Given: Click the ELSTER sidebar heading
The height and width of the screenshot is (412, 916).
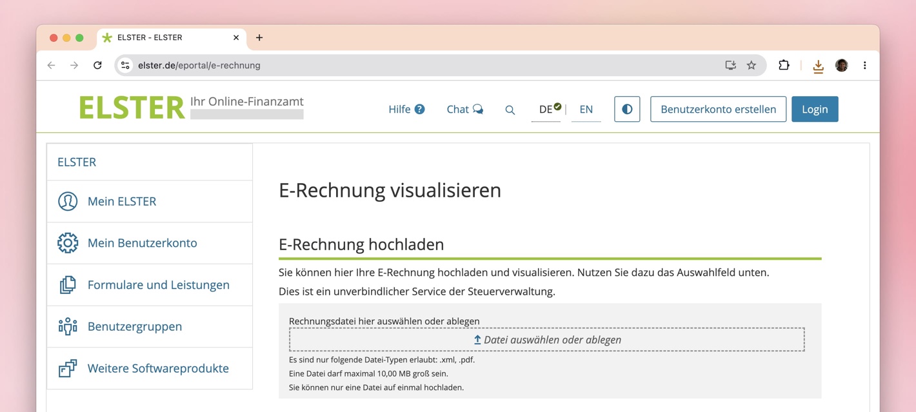Looking at the screenshot, I should pyautogui.click(x=77, y=162).
